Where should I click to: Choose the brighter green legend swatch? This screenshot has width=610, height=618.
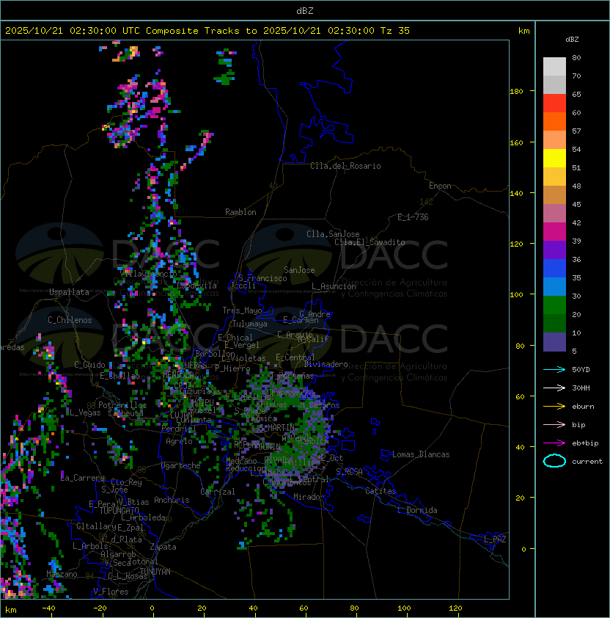554,305
